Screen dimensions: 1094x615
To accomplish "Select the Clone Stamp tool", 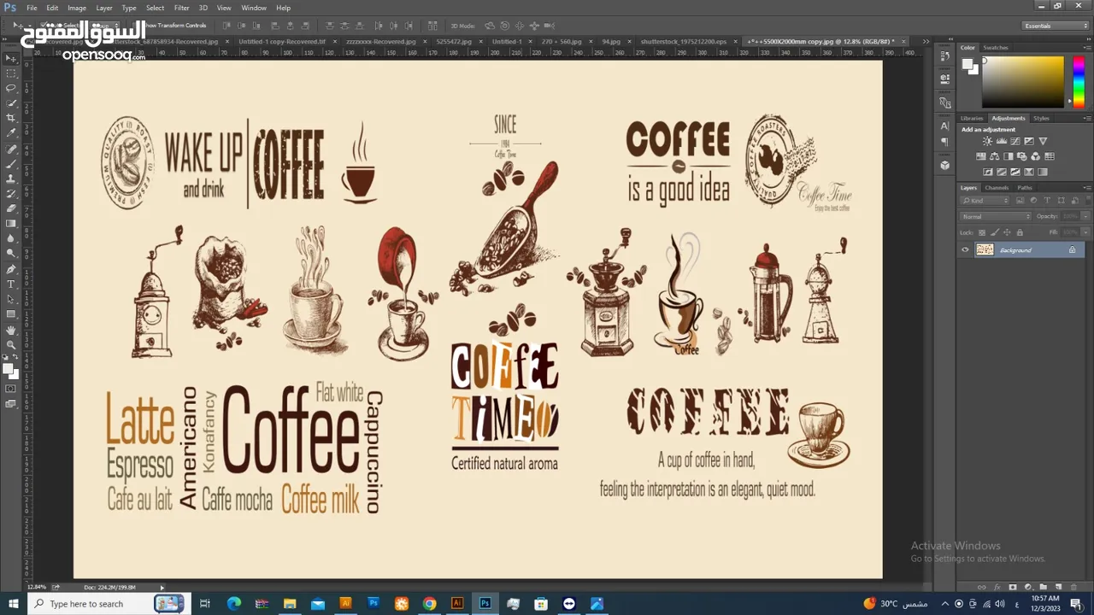I will [11, 179].
